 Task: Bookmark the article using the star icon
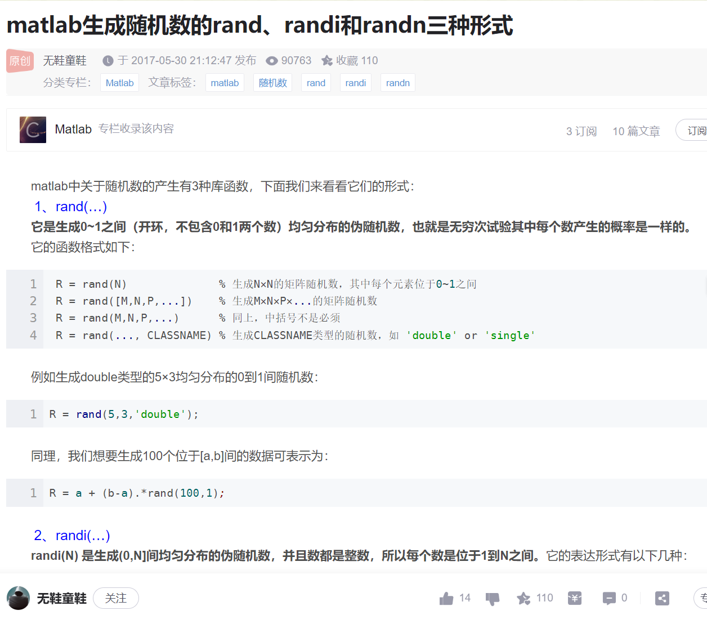[525, 598]
